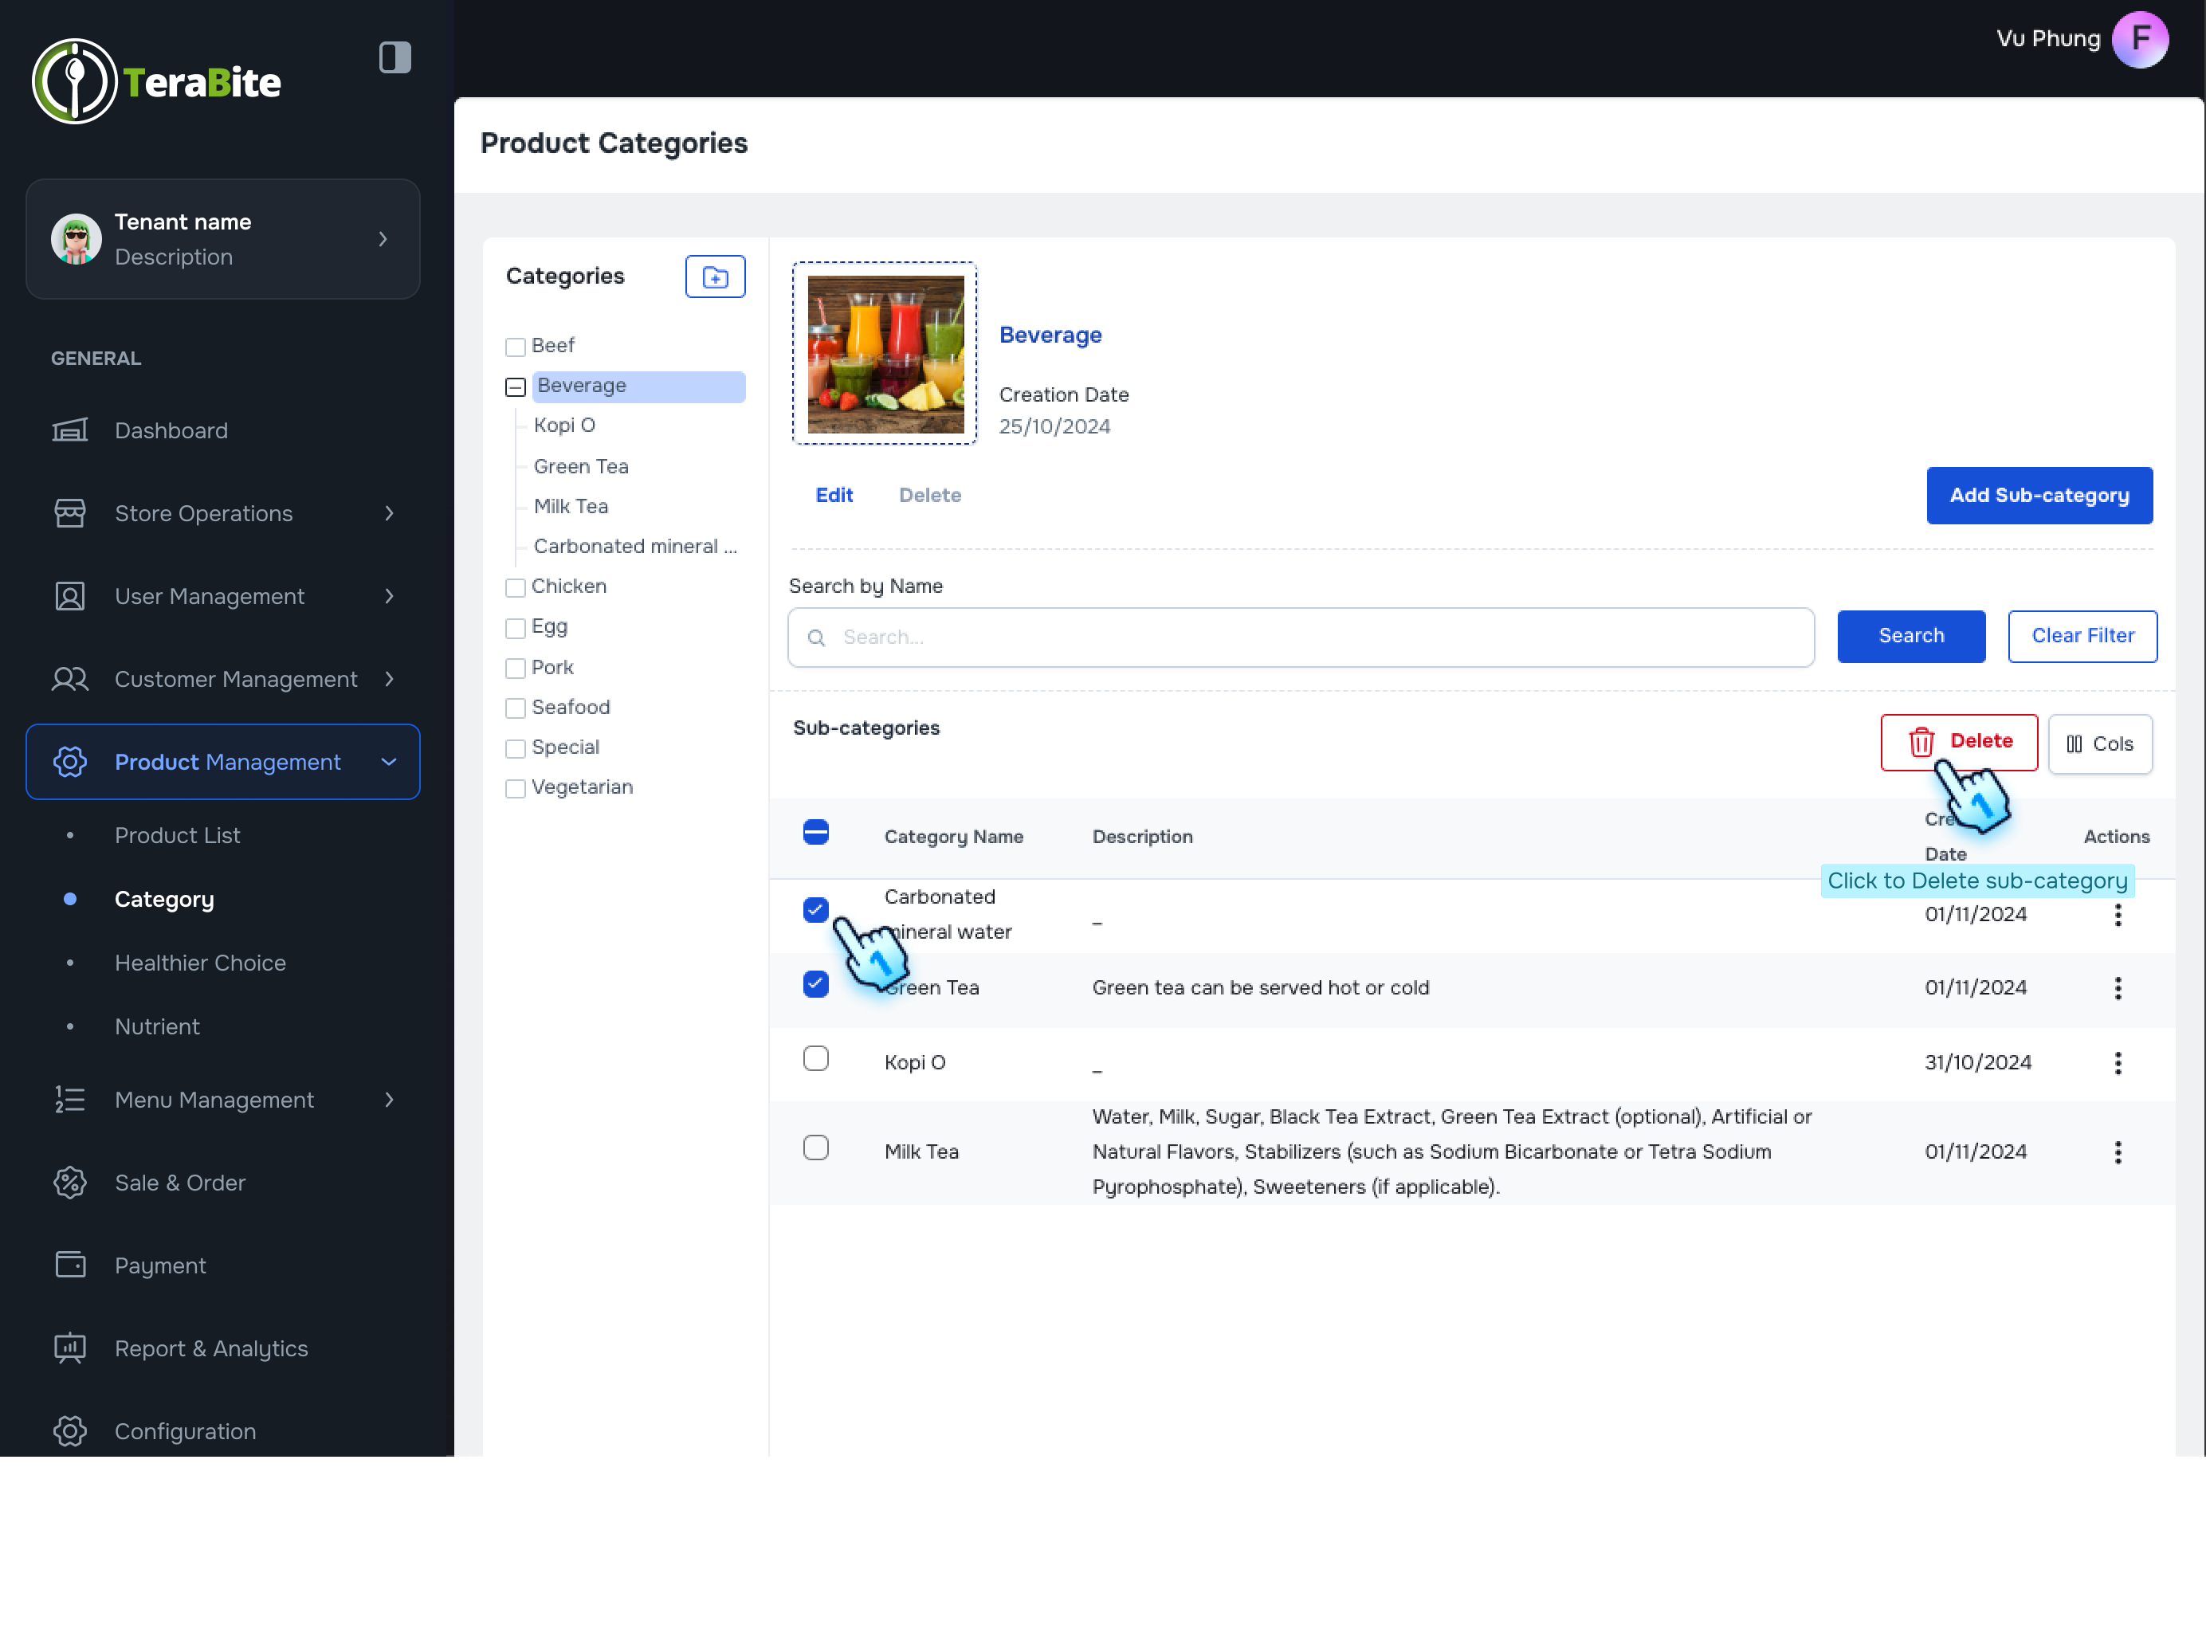Go to Product List submenu item

177,836
